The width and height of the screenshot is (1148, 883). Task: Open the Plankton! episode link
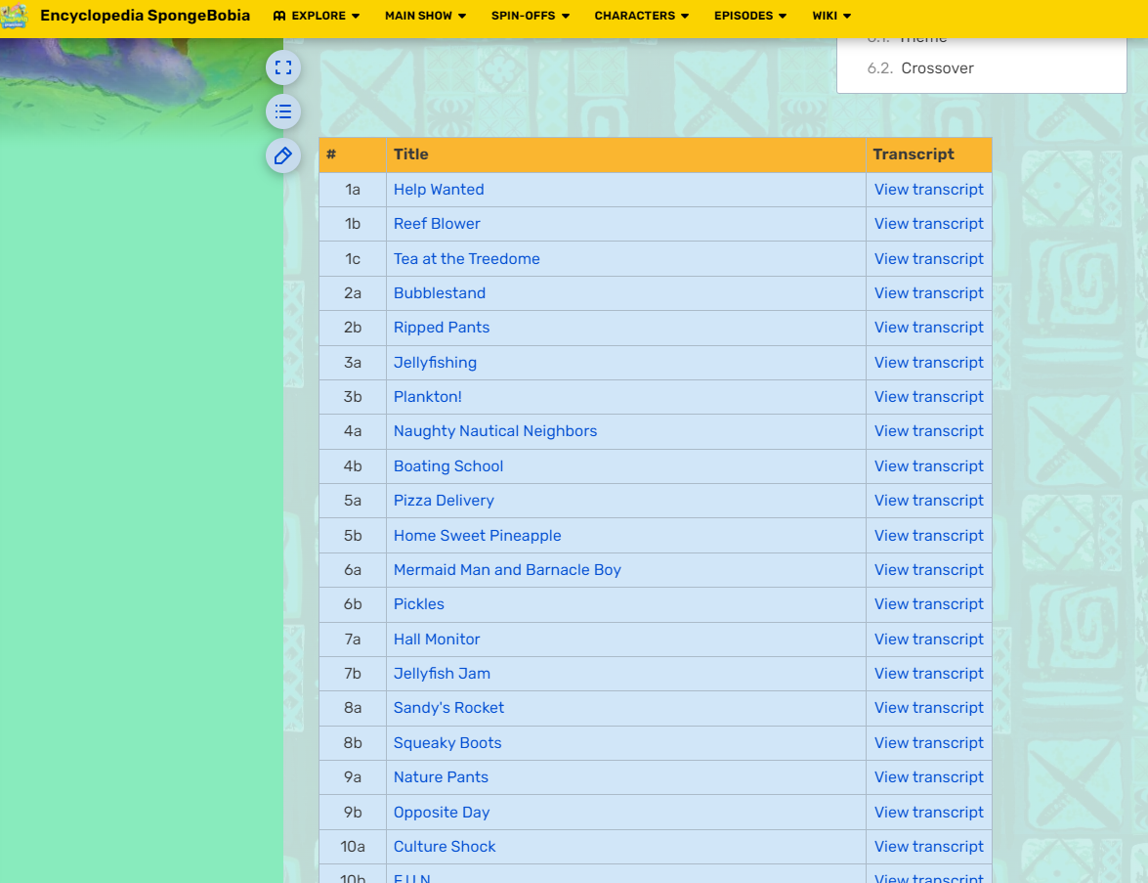coord(428,397)
